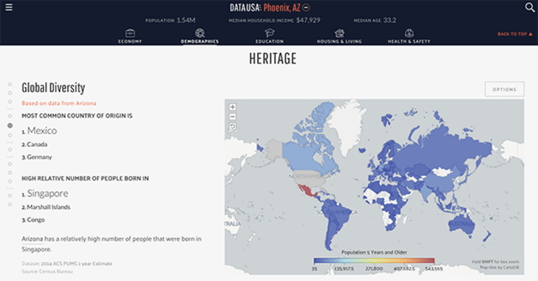The image size is (538, 281).
Task: Open the Health & Safety icon
Action: click(409, 33)
